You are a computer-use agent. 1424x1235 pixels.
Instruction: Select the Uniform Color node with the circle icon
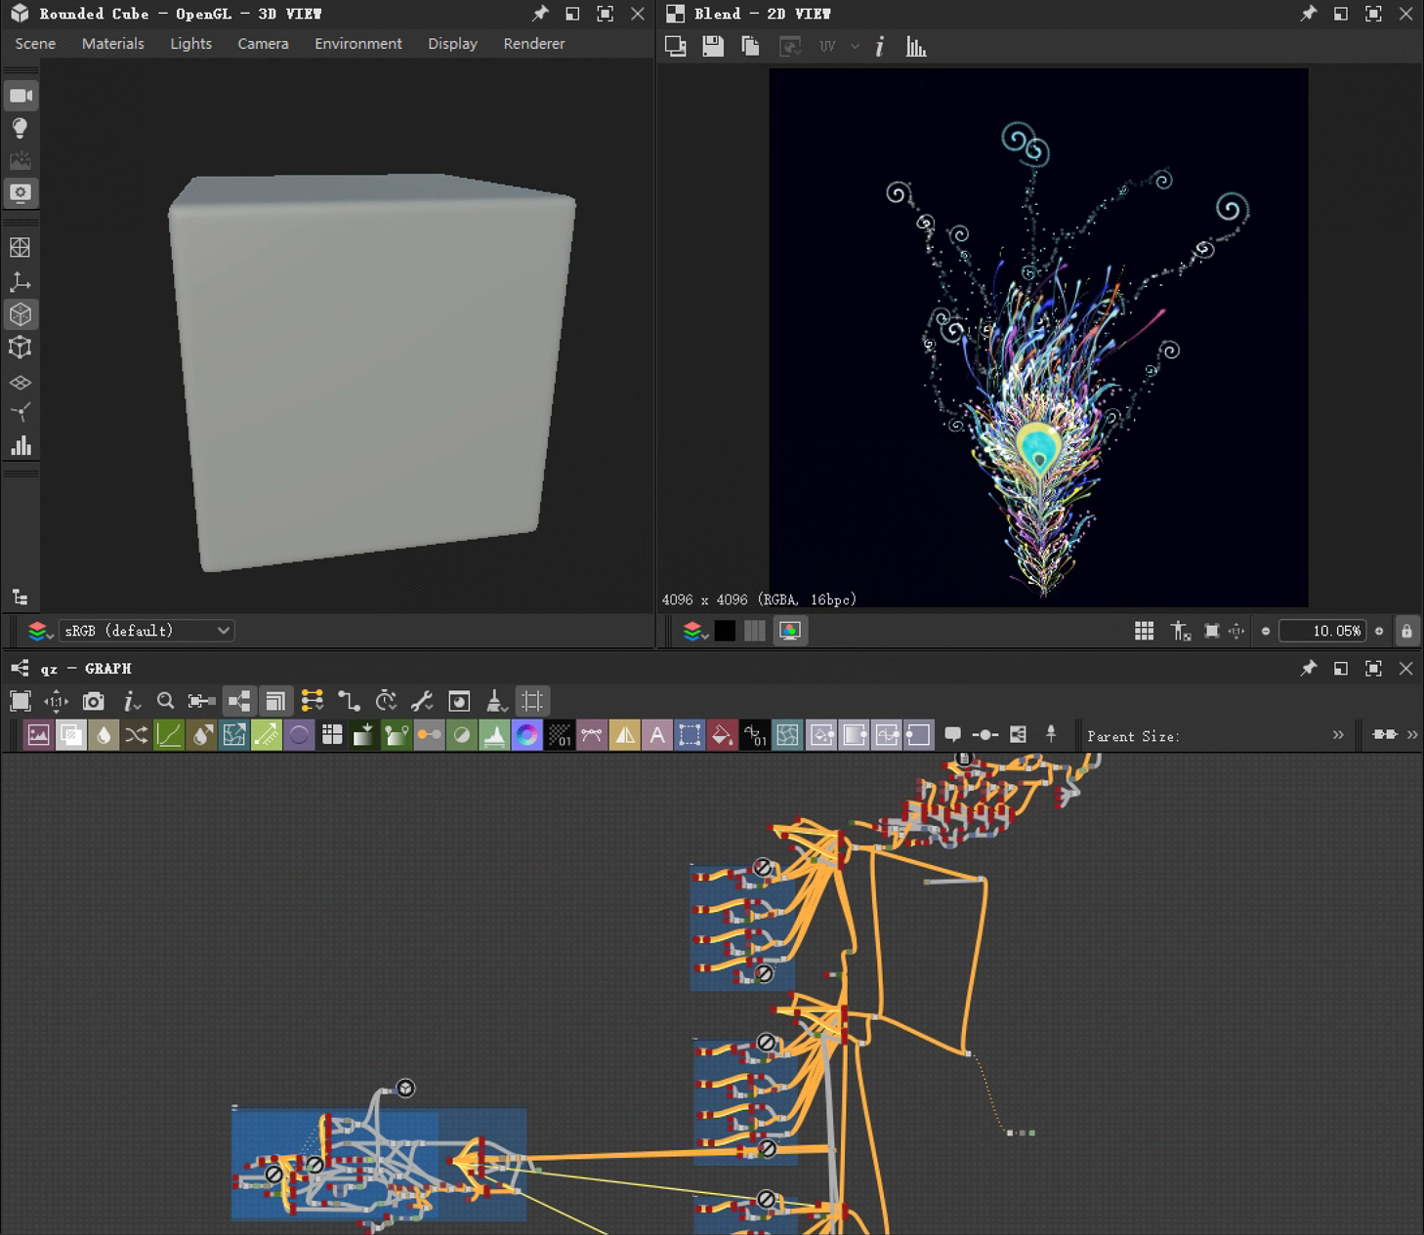(x=300, y=734)
